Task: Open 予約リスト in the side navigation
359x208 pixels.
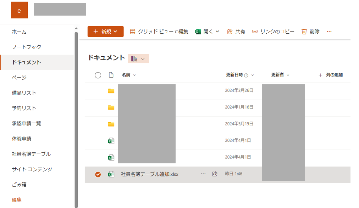Action: [x=24, y=108]
